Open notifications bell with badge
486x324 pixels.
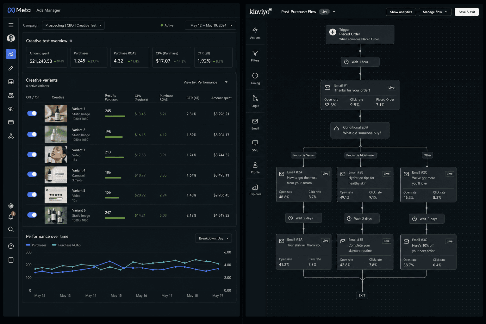[11, 216]
